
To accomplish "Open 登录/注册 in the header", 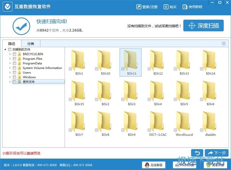I will (147, 7).
